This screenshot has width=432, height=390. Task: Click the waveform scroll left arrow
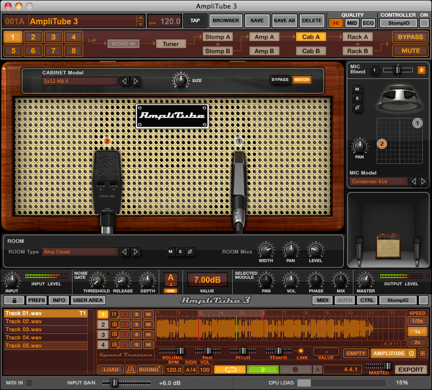pos(385,343)
